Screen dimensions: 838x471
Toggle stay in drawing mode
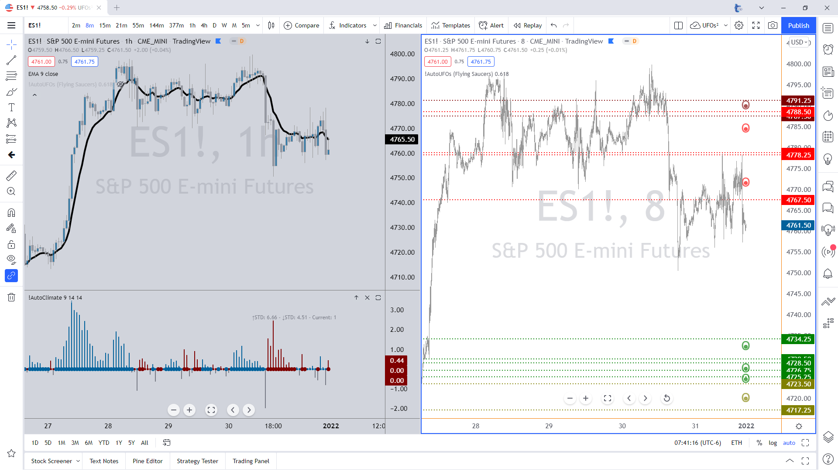coord(11,228)
